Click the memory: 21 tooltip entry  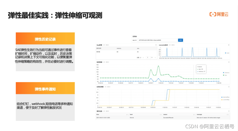201,71
